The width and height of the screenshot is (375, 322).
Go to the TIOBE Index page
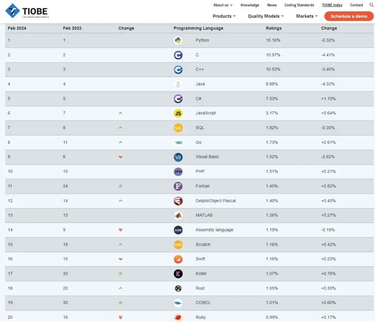click(x=332, y=5)
